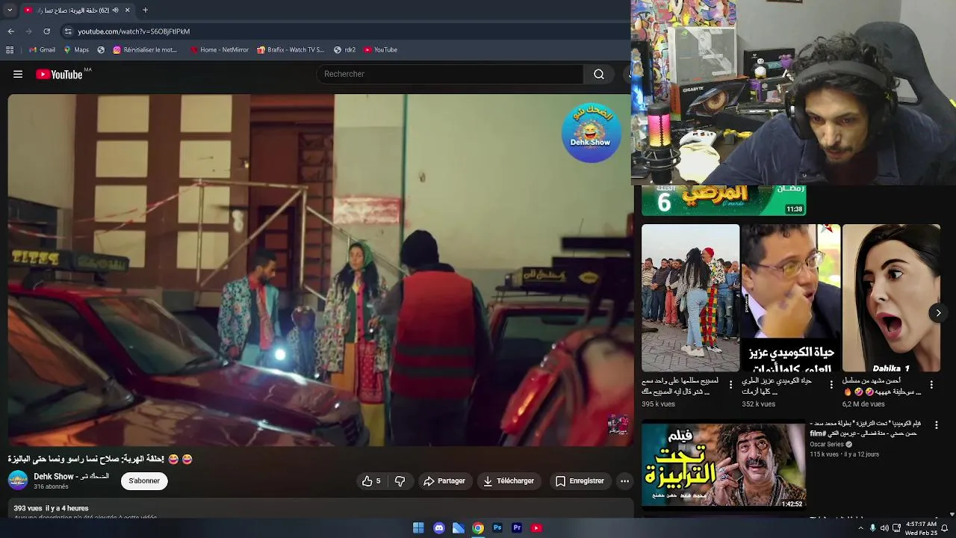Open Photoshop from the taskbar
Image resolution: width=956 pixels, height=538 pixels.
point(497,528)
